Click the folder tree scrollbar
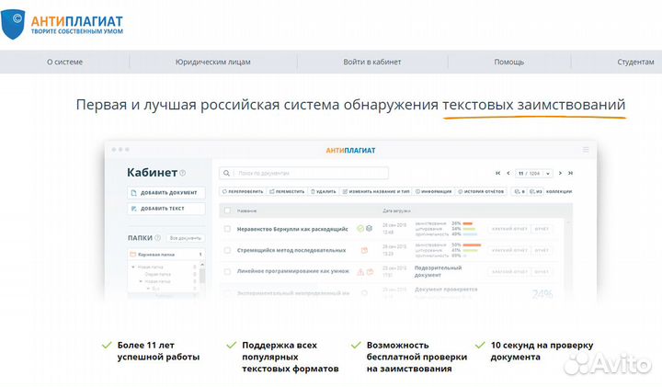Viewport: 662px width, 387px height. (202, 277)
